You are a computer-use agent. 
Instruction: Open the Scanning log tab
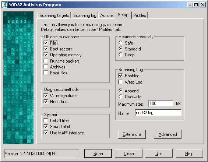[85, 15]
